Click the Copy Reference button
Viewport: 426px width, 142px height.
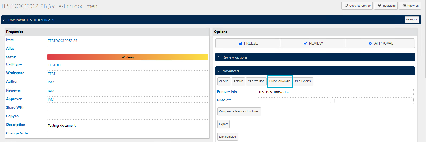[357, 6]
